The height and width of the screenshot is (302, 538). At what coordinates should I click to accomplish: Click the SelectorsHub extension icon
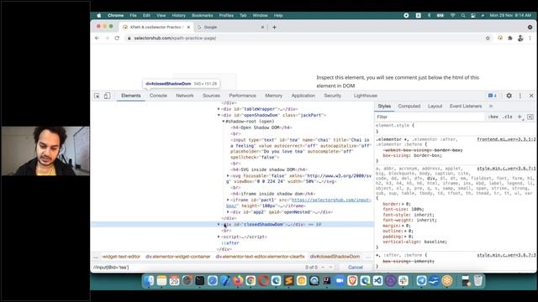(500, 38)
